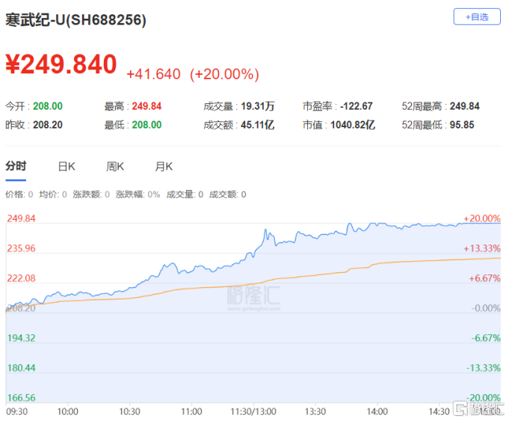Open the 日K daily candlestick tab

coord(67,167)
